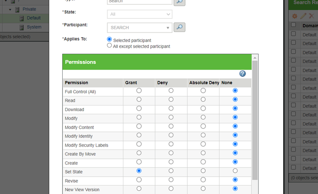Set Download permission to Deny
This screenshot has height=194, width=318.
pos(171,108)
